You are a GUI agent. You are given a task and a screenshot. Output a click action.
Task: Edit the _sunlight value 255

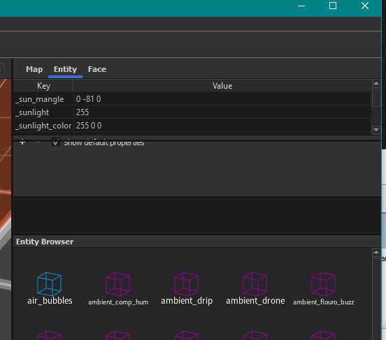(x=222, y=112)
